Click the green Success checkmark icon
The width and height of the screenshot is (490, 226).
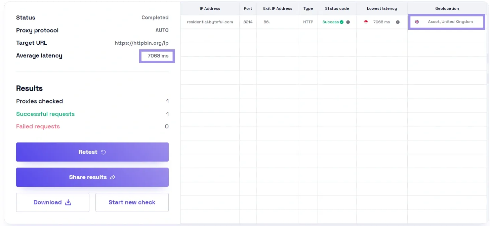point(341,22)
